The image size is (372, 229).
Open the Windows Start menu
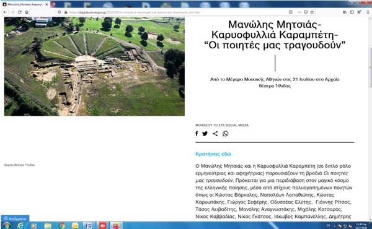pyautogui.click(x=6, y=225)
